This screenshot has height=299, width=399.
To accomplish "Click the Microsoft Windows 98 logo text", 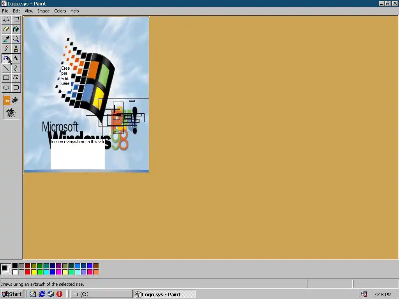I will tap(85, 136).
